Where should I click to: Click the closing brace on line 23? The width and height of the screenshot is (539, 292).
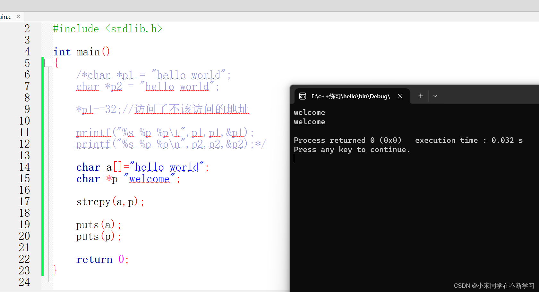[x=55, y=270]
